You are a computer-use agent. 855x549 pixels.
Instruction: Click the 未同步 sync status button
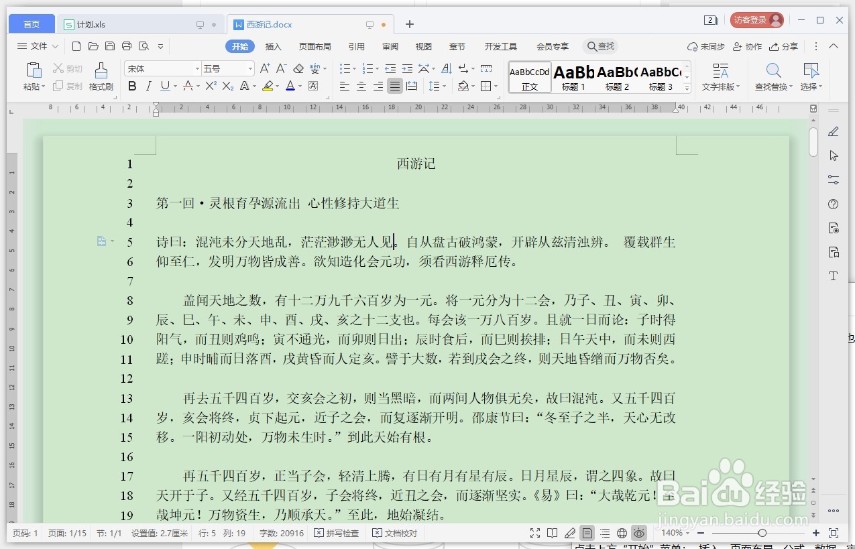tap(706, 46)
